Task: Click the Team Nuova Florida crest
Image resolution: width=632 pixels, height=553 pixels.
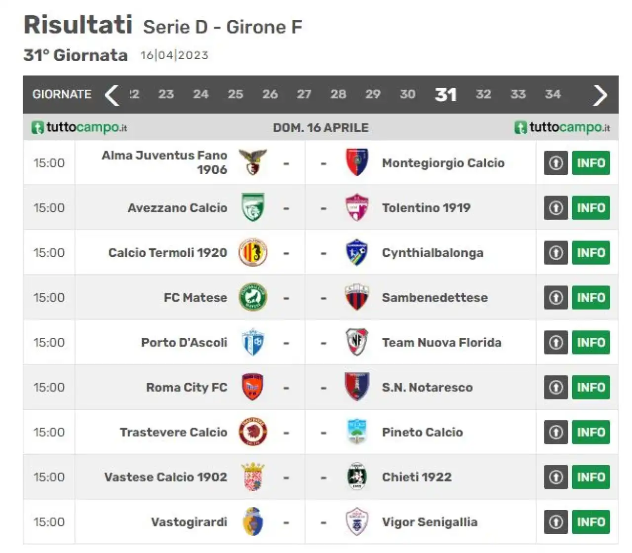Action: (356, 342)
